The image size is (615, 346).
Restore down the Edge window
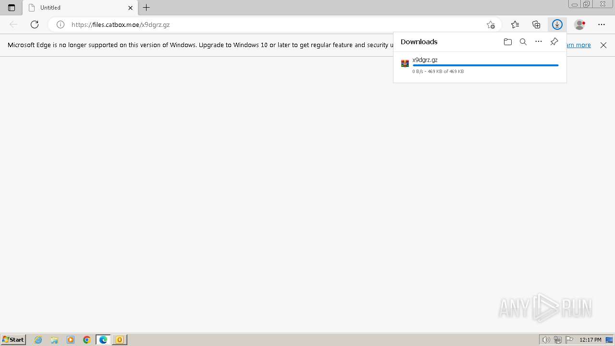(587, 4)
